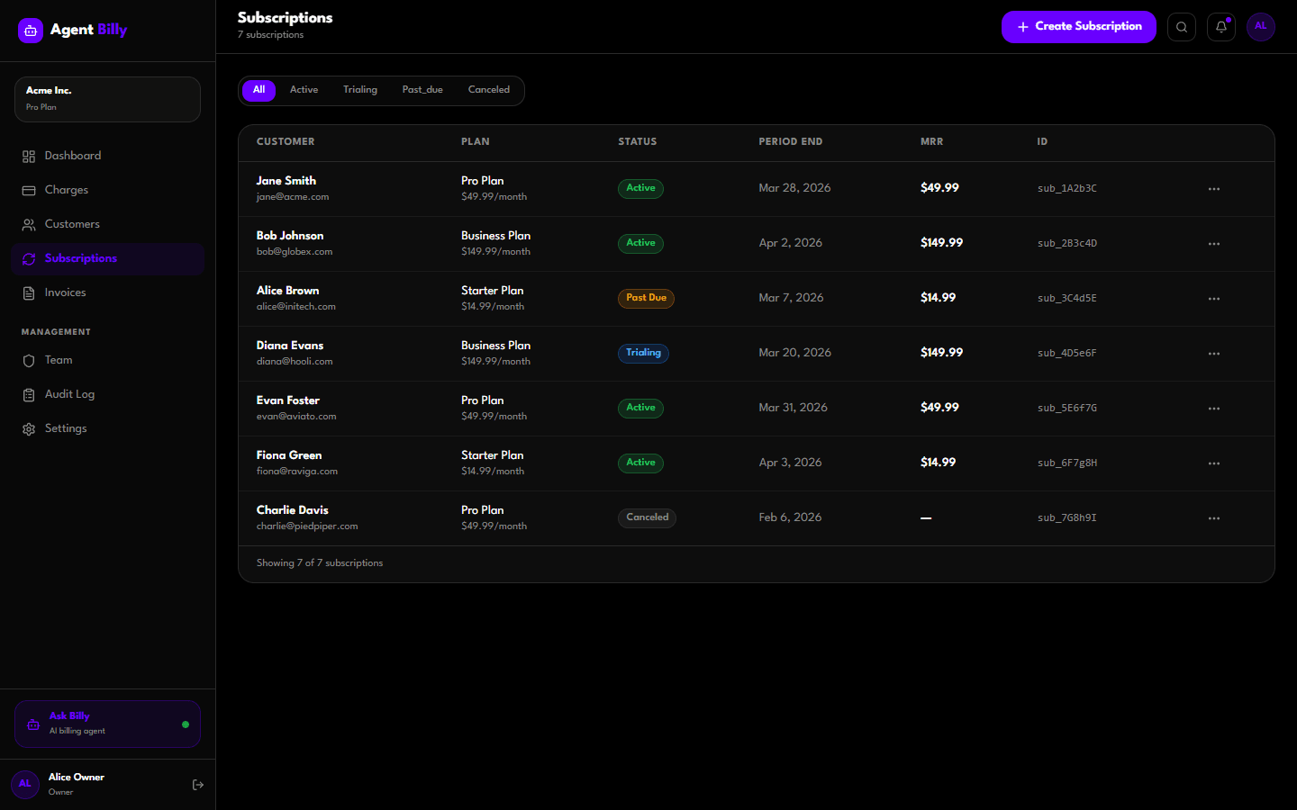Open the actions menu for Jane Smith's subscription
This screenshot has height=810, width=1297.
1213,188
